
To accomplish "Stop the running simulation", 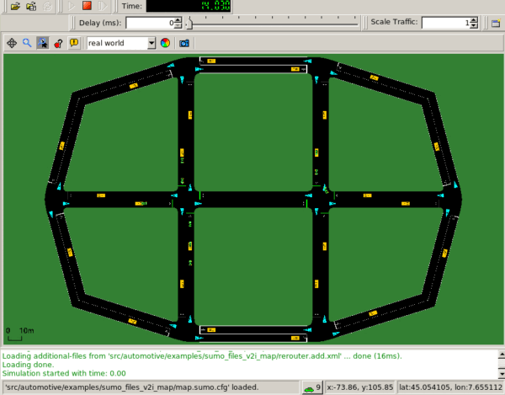I will point(86,6).
